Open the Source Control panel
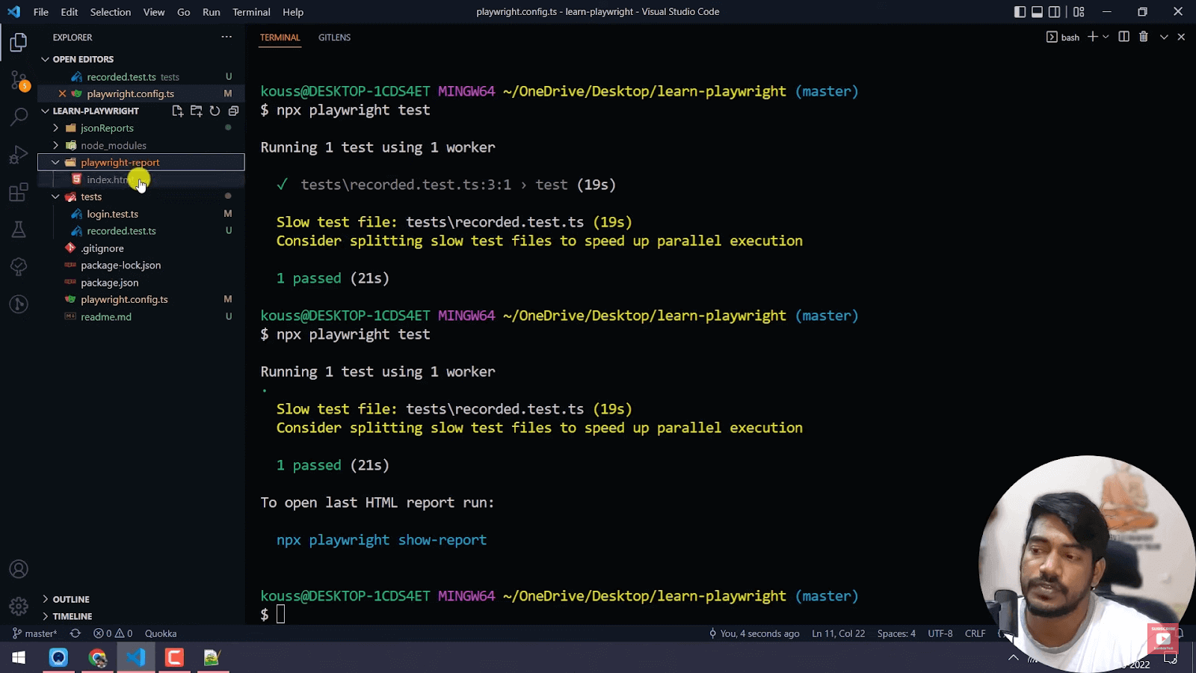 coord(18,80)
